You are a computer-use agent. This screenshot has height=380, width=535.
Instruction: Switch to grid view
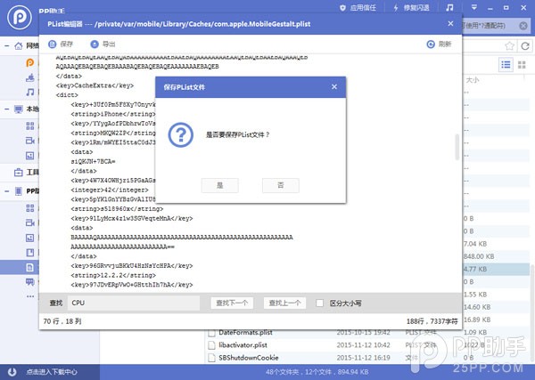tap(522, 64)
